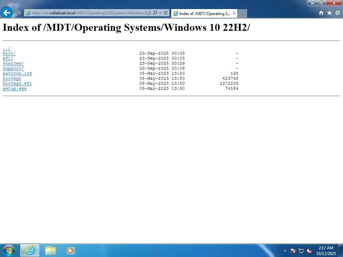Click Internet Explorer taskbar icon
Screen dimensions: 343x257
point(30,250)
